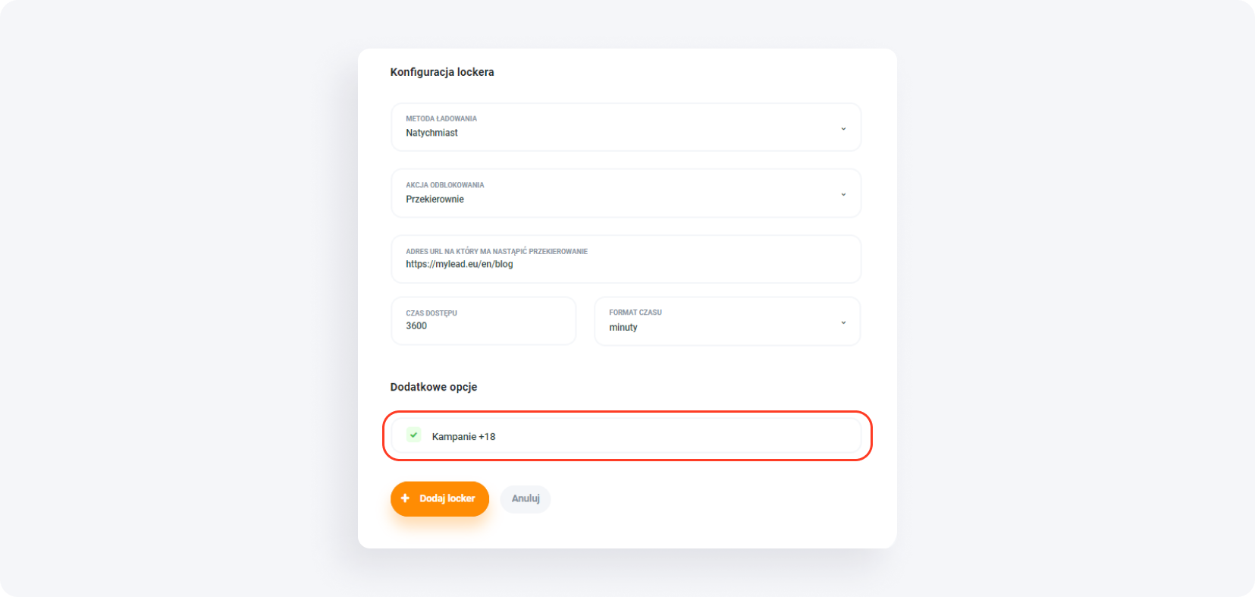Image resolution: width=1255 pixels, height=597 pixels.
Task: Click the Format czasu field label
Action: (x=635, y=313)
